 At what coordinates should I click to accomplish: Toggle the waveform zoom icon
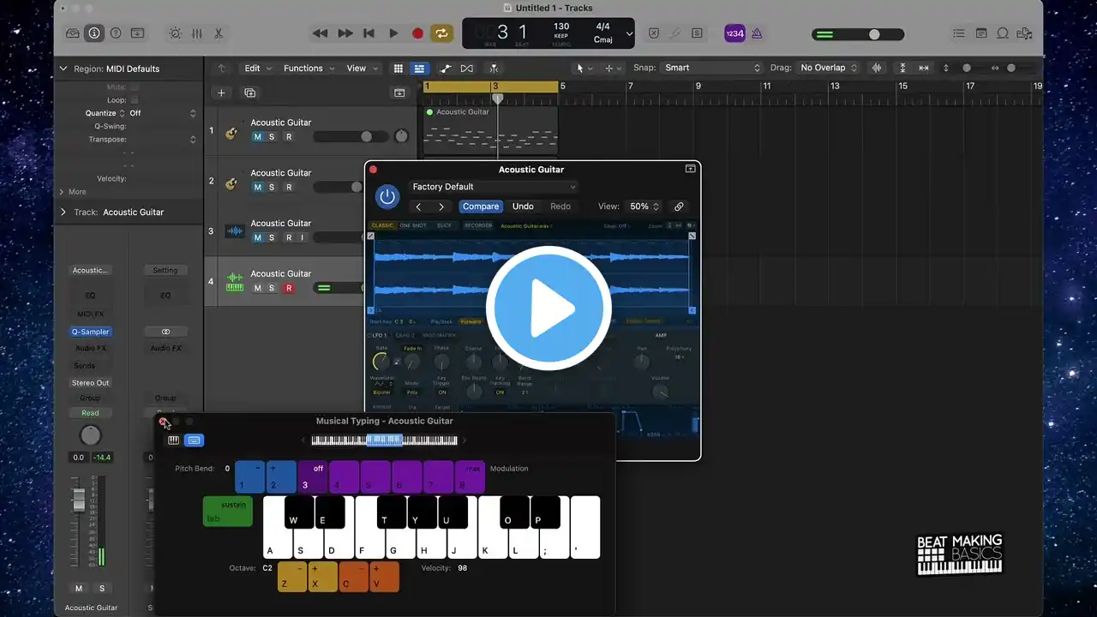pos(877,69)
